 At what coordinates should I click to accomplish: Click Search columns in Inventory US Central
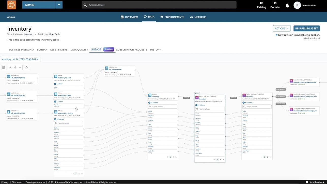point(69,123)
